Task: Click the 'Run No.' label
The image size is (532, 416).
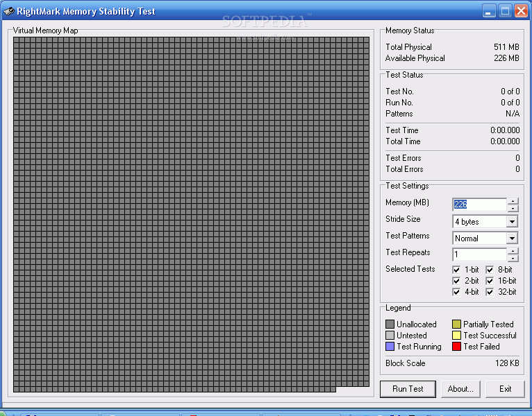Action: tap(399, 103)
